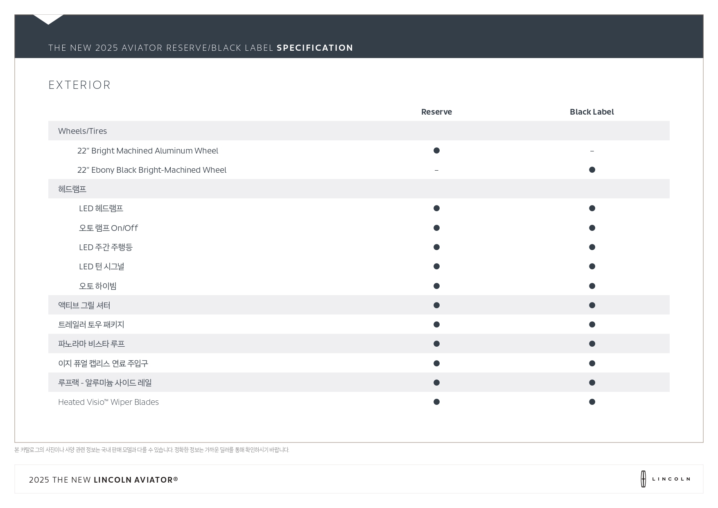
Task: Click the dash under Black Label for Aluminum Wheel
Action: (592, 151)
